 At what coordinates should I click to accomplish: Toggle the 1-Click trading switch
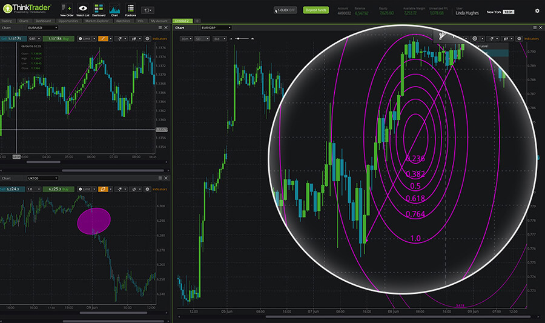pyautogui.click(x=284, y=10)
